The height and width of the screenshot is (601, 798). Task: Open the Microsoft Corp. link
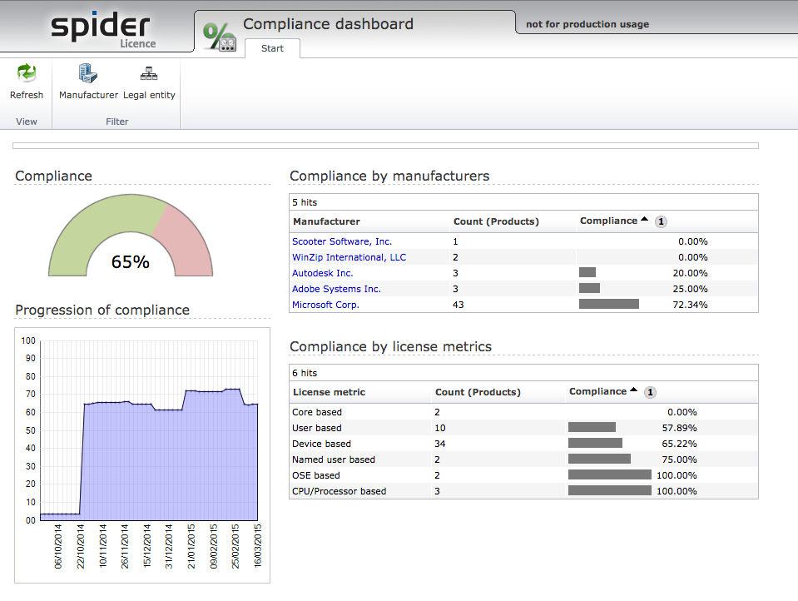325,305
